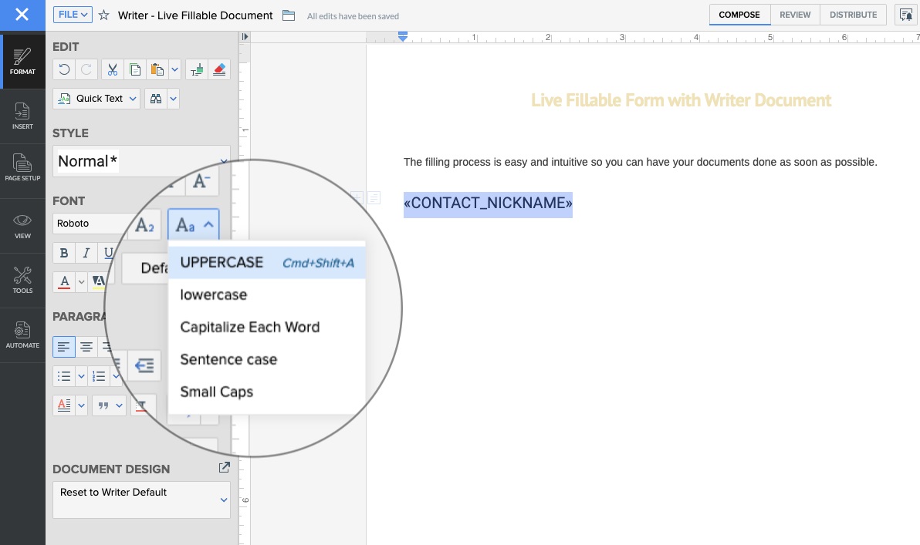Open the VIEW panel in sidebar
The height and width of the screenshot is (545, 920).
point(23,226)
